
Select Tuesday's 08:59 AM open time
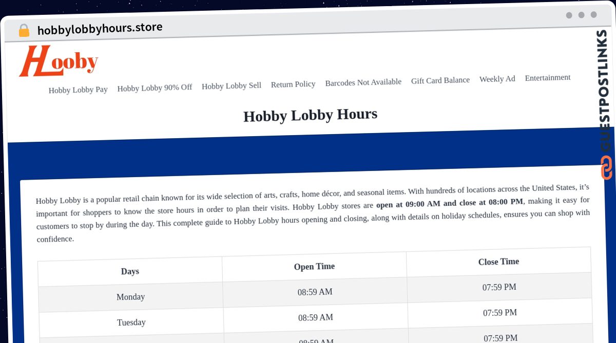pos(315,317)
